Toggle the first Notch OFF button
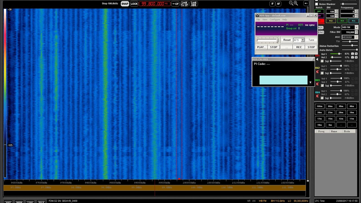This screenshot has width=361, height=203. [x=319, y=12]
